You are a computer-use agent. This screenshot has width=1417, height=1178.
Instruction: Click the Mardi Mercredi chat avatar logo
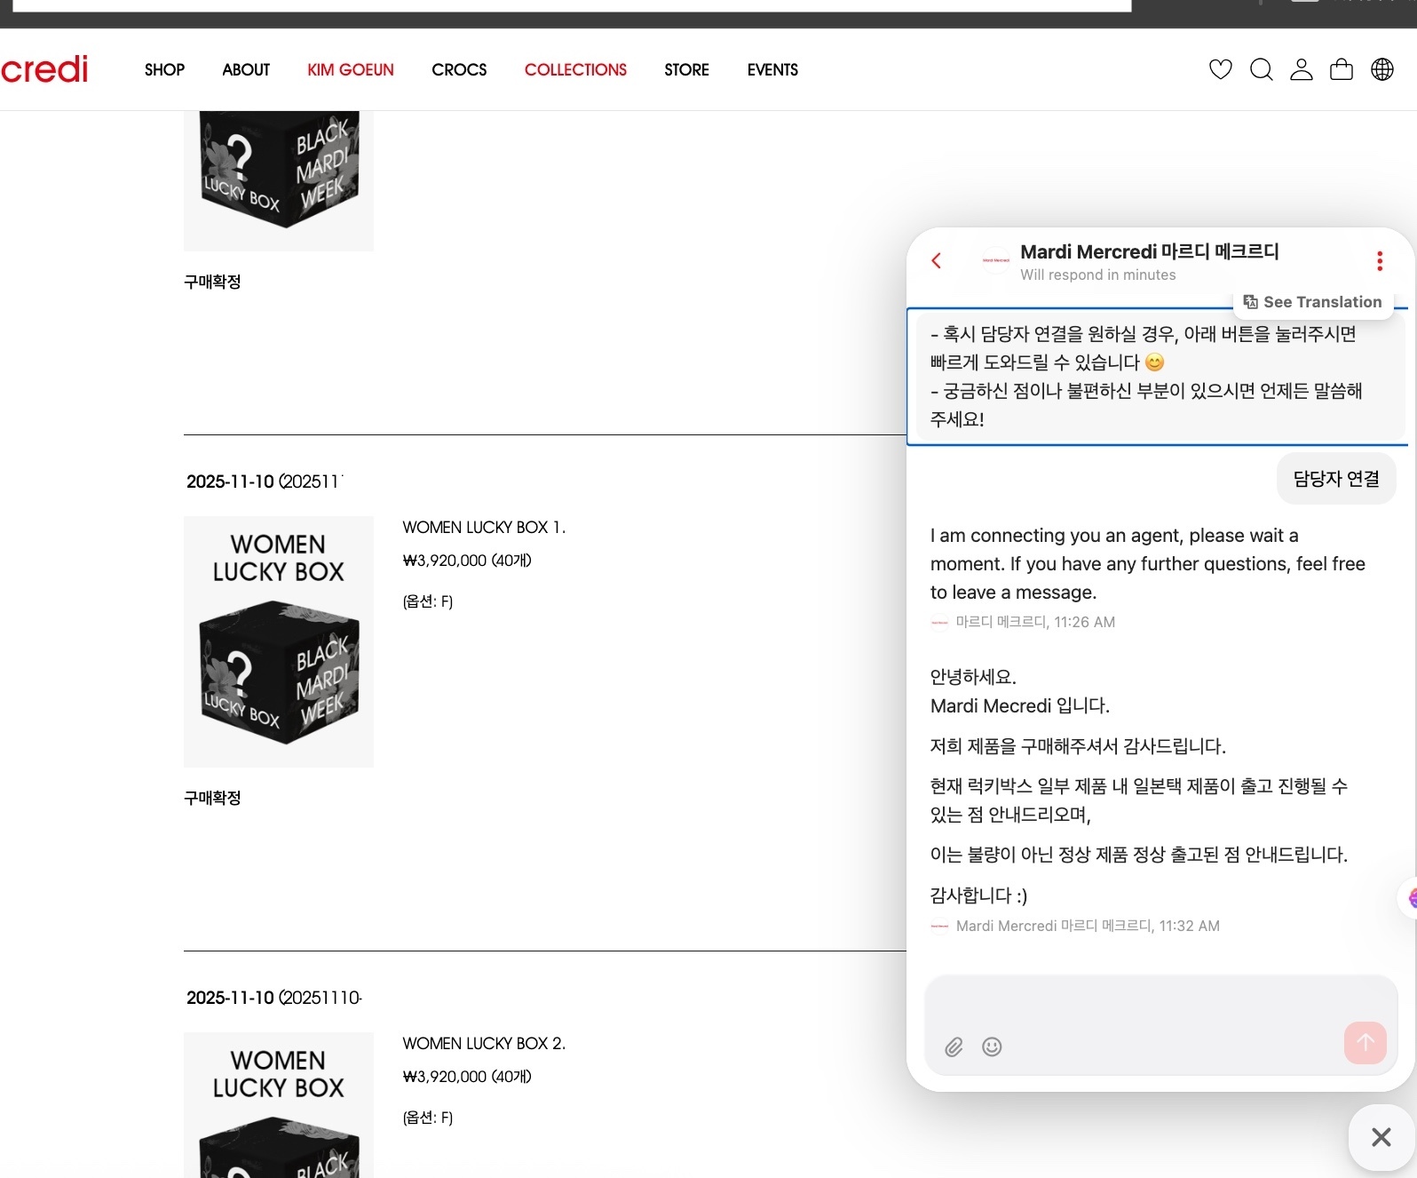(995, 261)
